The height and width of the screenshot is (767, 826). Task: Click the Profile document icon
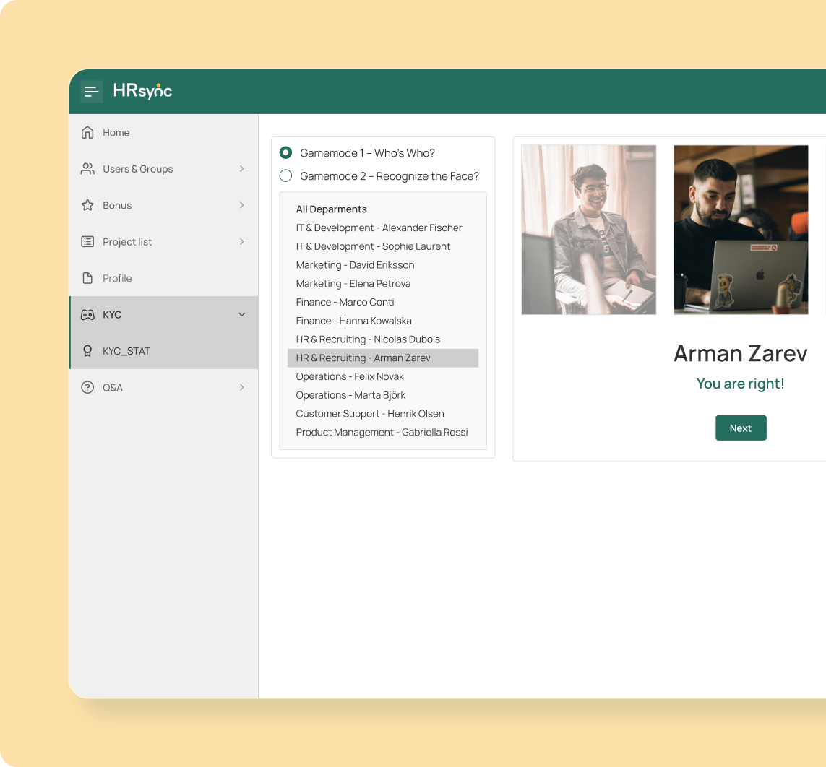[x=87, y=278]
